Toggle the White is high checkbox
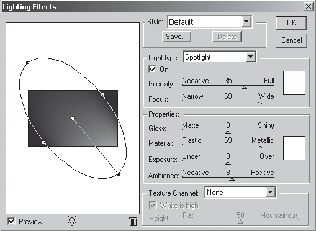The width and height of the screenshot is (316, 231). point(153,205)
